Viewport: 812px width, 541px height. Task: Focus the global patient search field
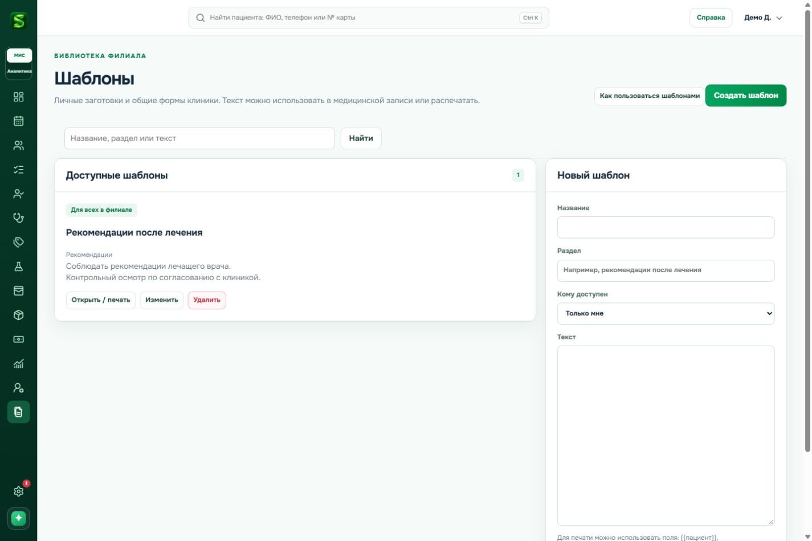click(369, 18)
